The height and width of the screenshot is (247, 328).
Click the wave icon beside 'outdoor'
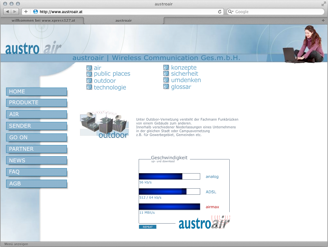click(89, 81)
